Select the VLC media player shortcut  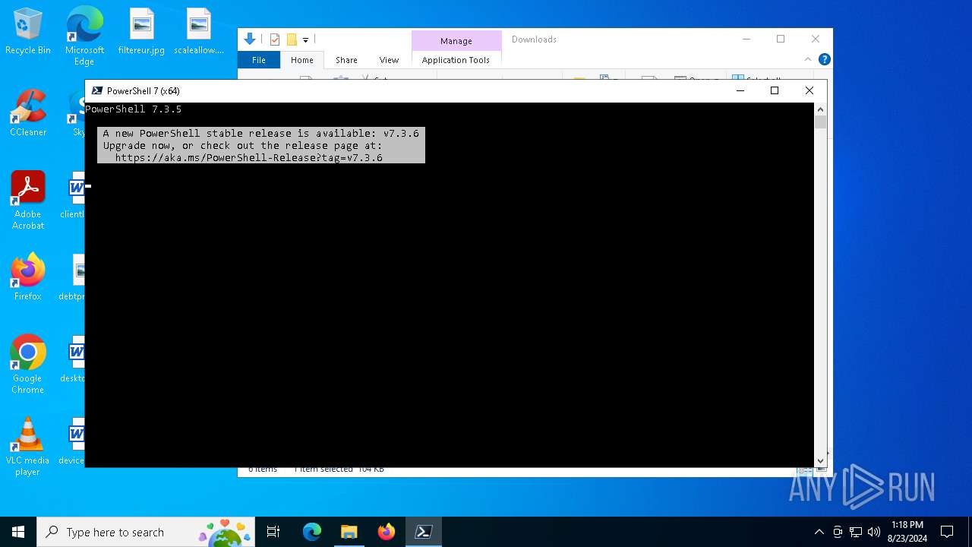pyautogui.click(x=28, y=447)
